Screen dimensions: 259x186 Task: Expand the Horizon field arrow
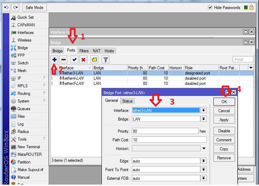204,148
